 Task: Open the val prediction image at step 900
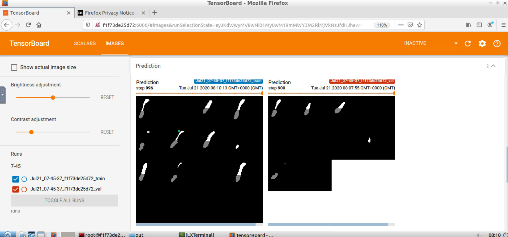(x=331, y=144)
